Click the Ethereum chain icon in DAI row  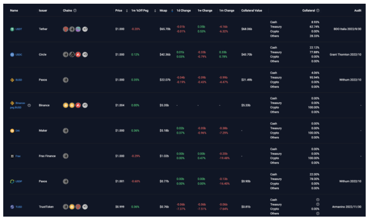click(x=66, y=131)
